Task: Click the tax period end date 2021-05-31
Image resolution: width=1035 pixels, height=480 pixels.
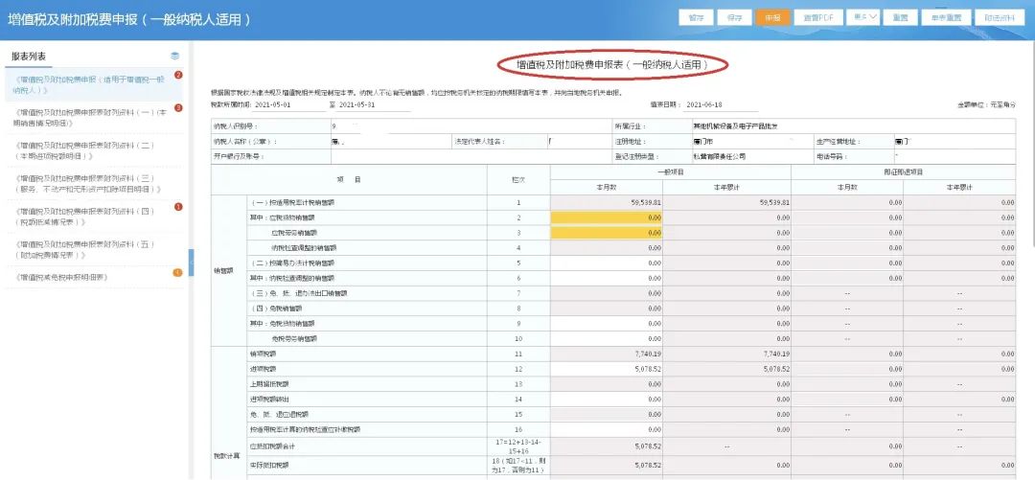Action: tap(356, 105)
